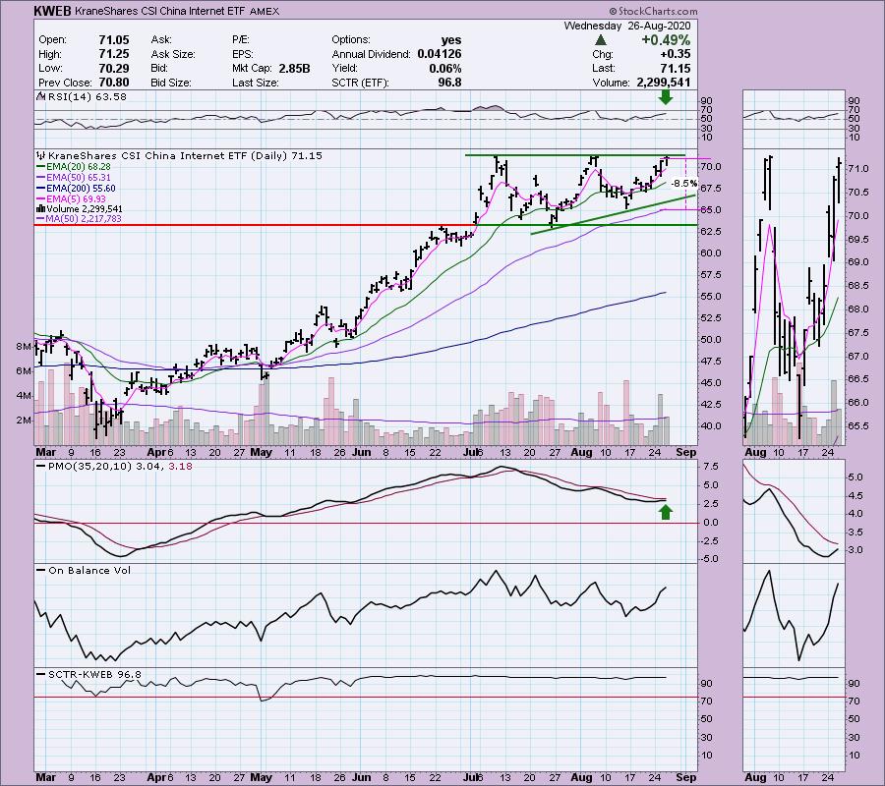Click the Ask Size label
The height and width of the screenshot is (786, 885).
pos(173,54)
